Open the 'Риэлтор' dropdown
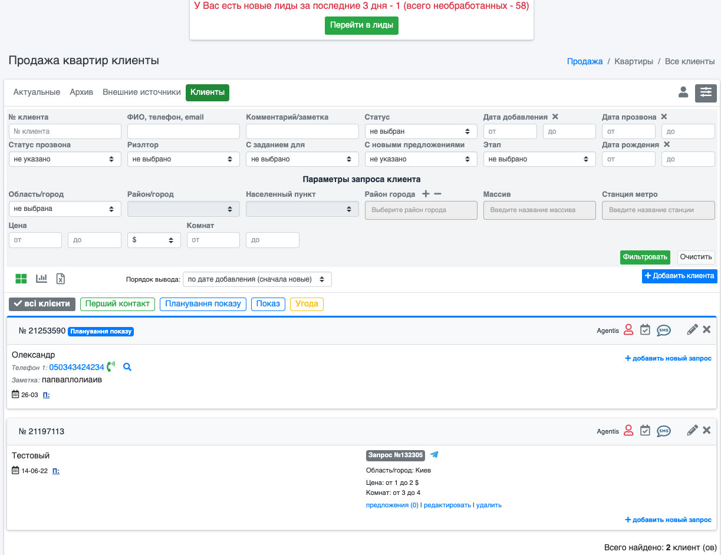 (183, 159)
